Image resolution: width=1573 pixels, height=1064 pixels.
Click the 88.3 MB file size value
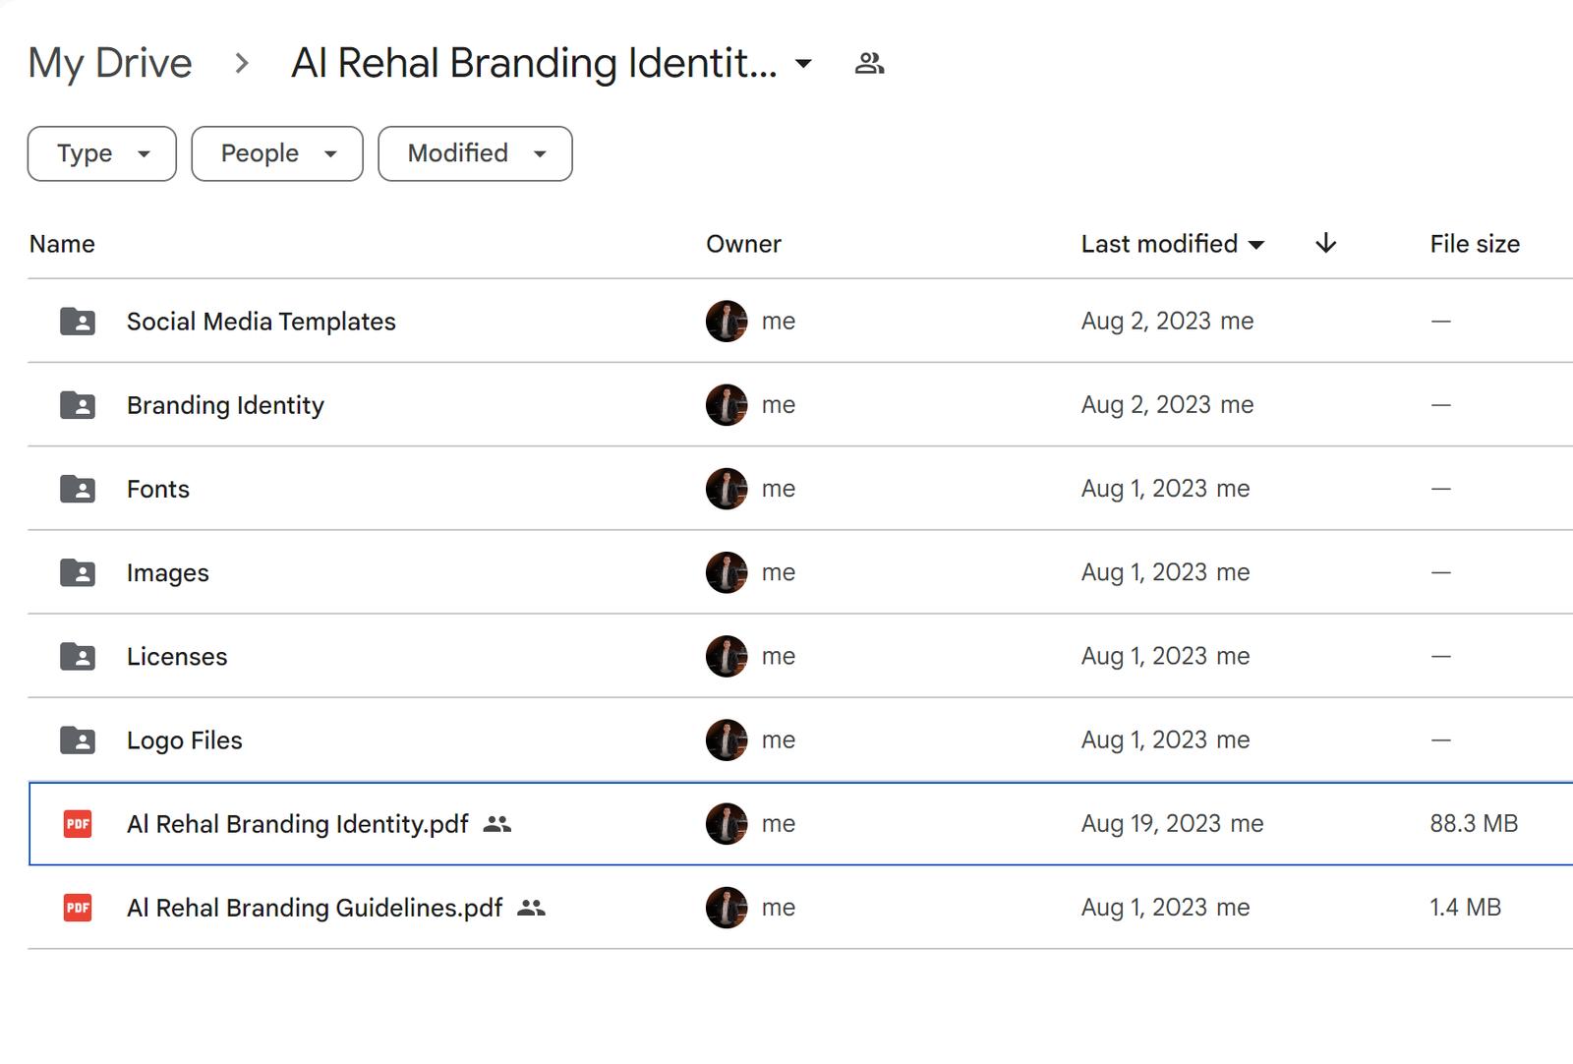[1474, 823]
